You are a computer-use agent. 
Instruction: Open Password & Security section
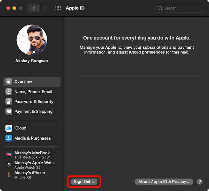32,102
